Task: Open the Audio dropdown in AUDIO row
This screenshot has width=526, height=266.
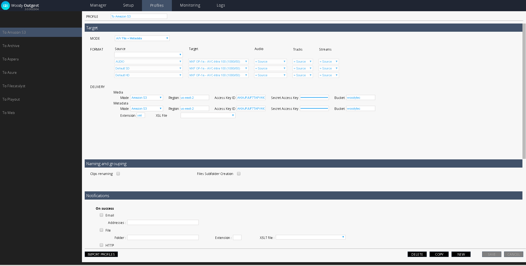Action: click(270, 62)
